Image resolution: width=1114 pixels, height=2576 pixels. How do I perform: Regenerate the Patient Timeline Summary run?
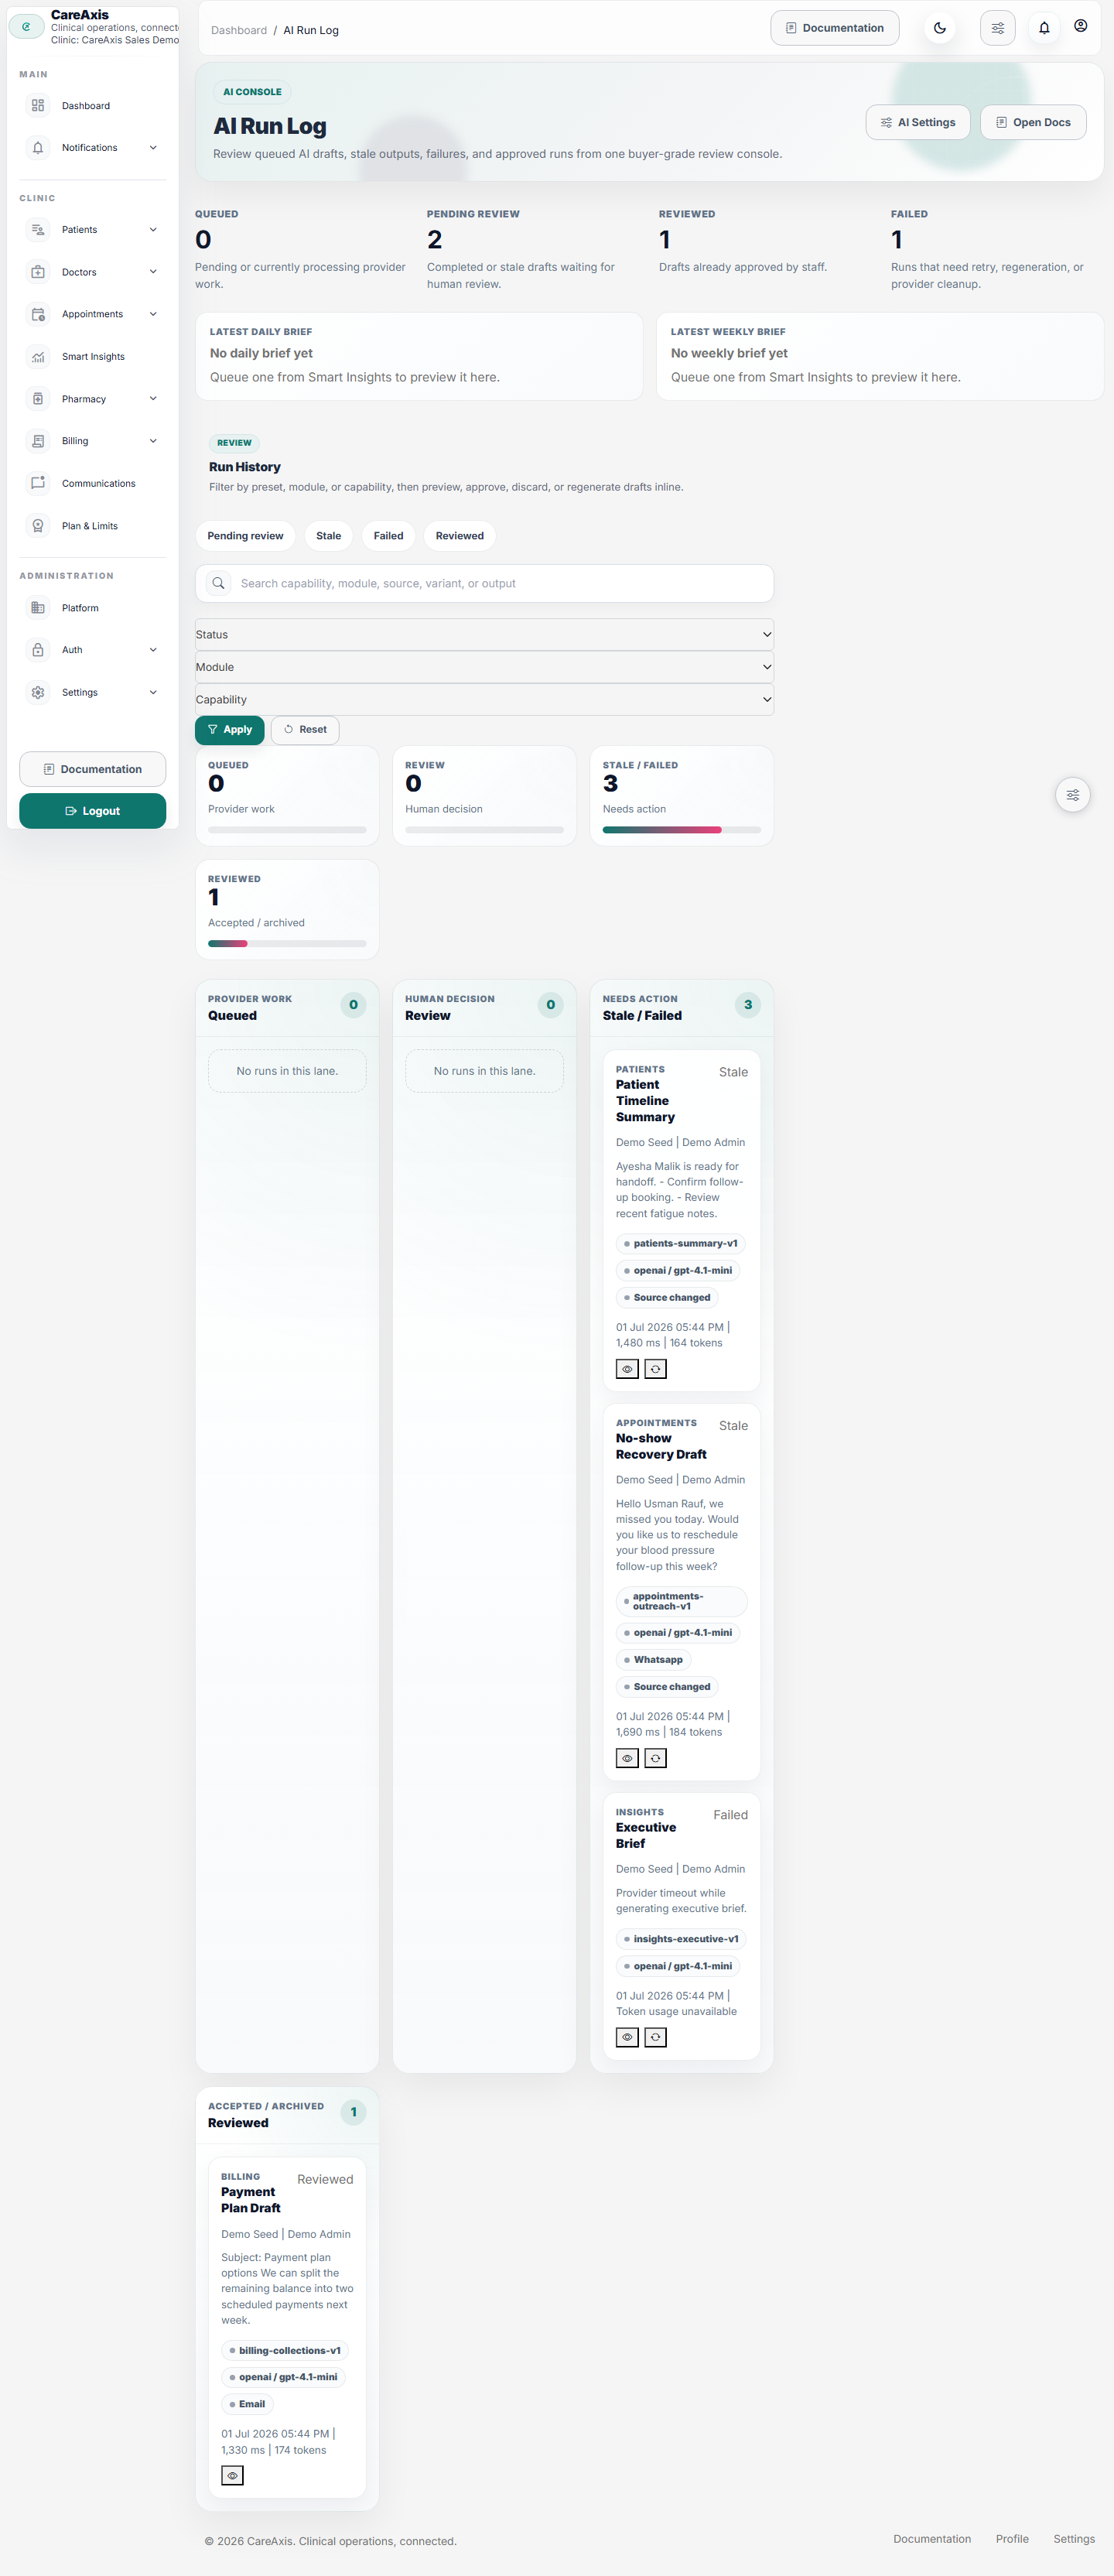click(656, 1369)
